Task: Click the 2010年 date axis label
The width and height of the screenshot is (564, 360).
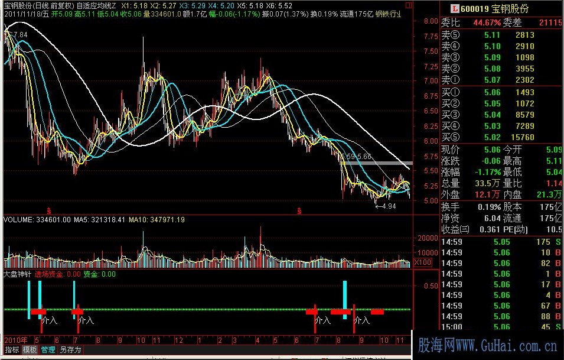Action: (x=16, y=340)
